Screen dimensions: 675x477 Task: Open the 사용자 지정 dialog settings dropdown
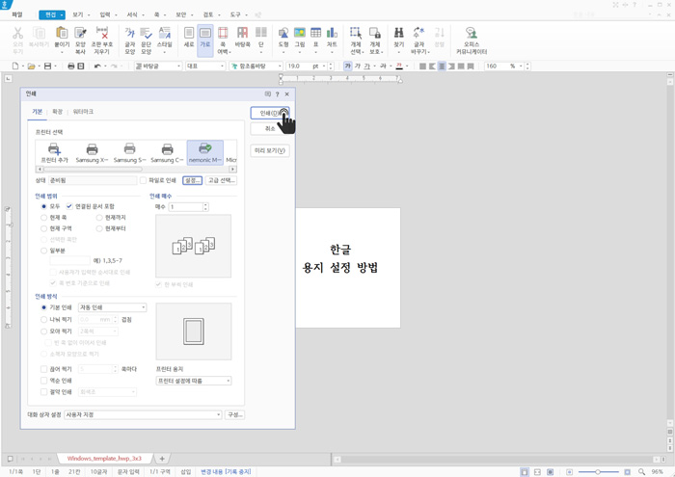(143, 414)
